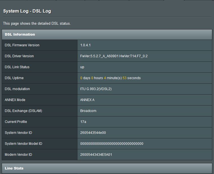This screenshot has height=174, width=214.
Task: Select the DSL Information section header
Action: tap(107, 35)
